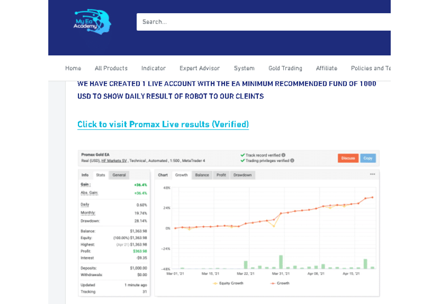Click the Daily label in the Info panel

(x=85, y=204)
